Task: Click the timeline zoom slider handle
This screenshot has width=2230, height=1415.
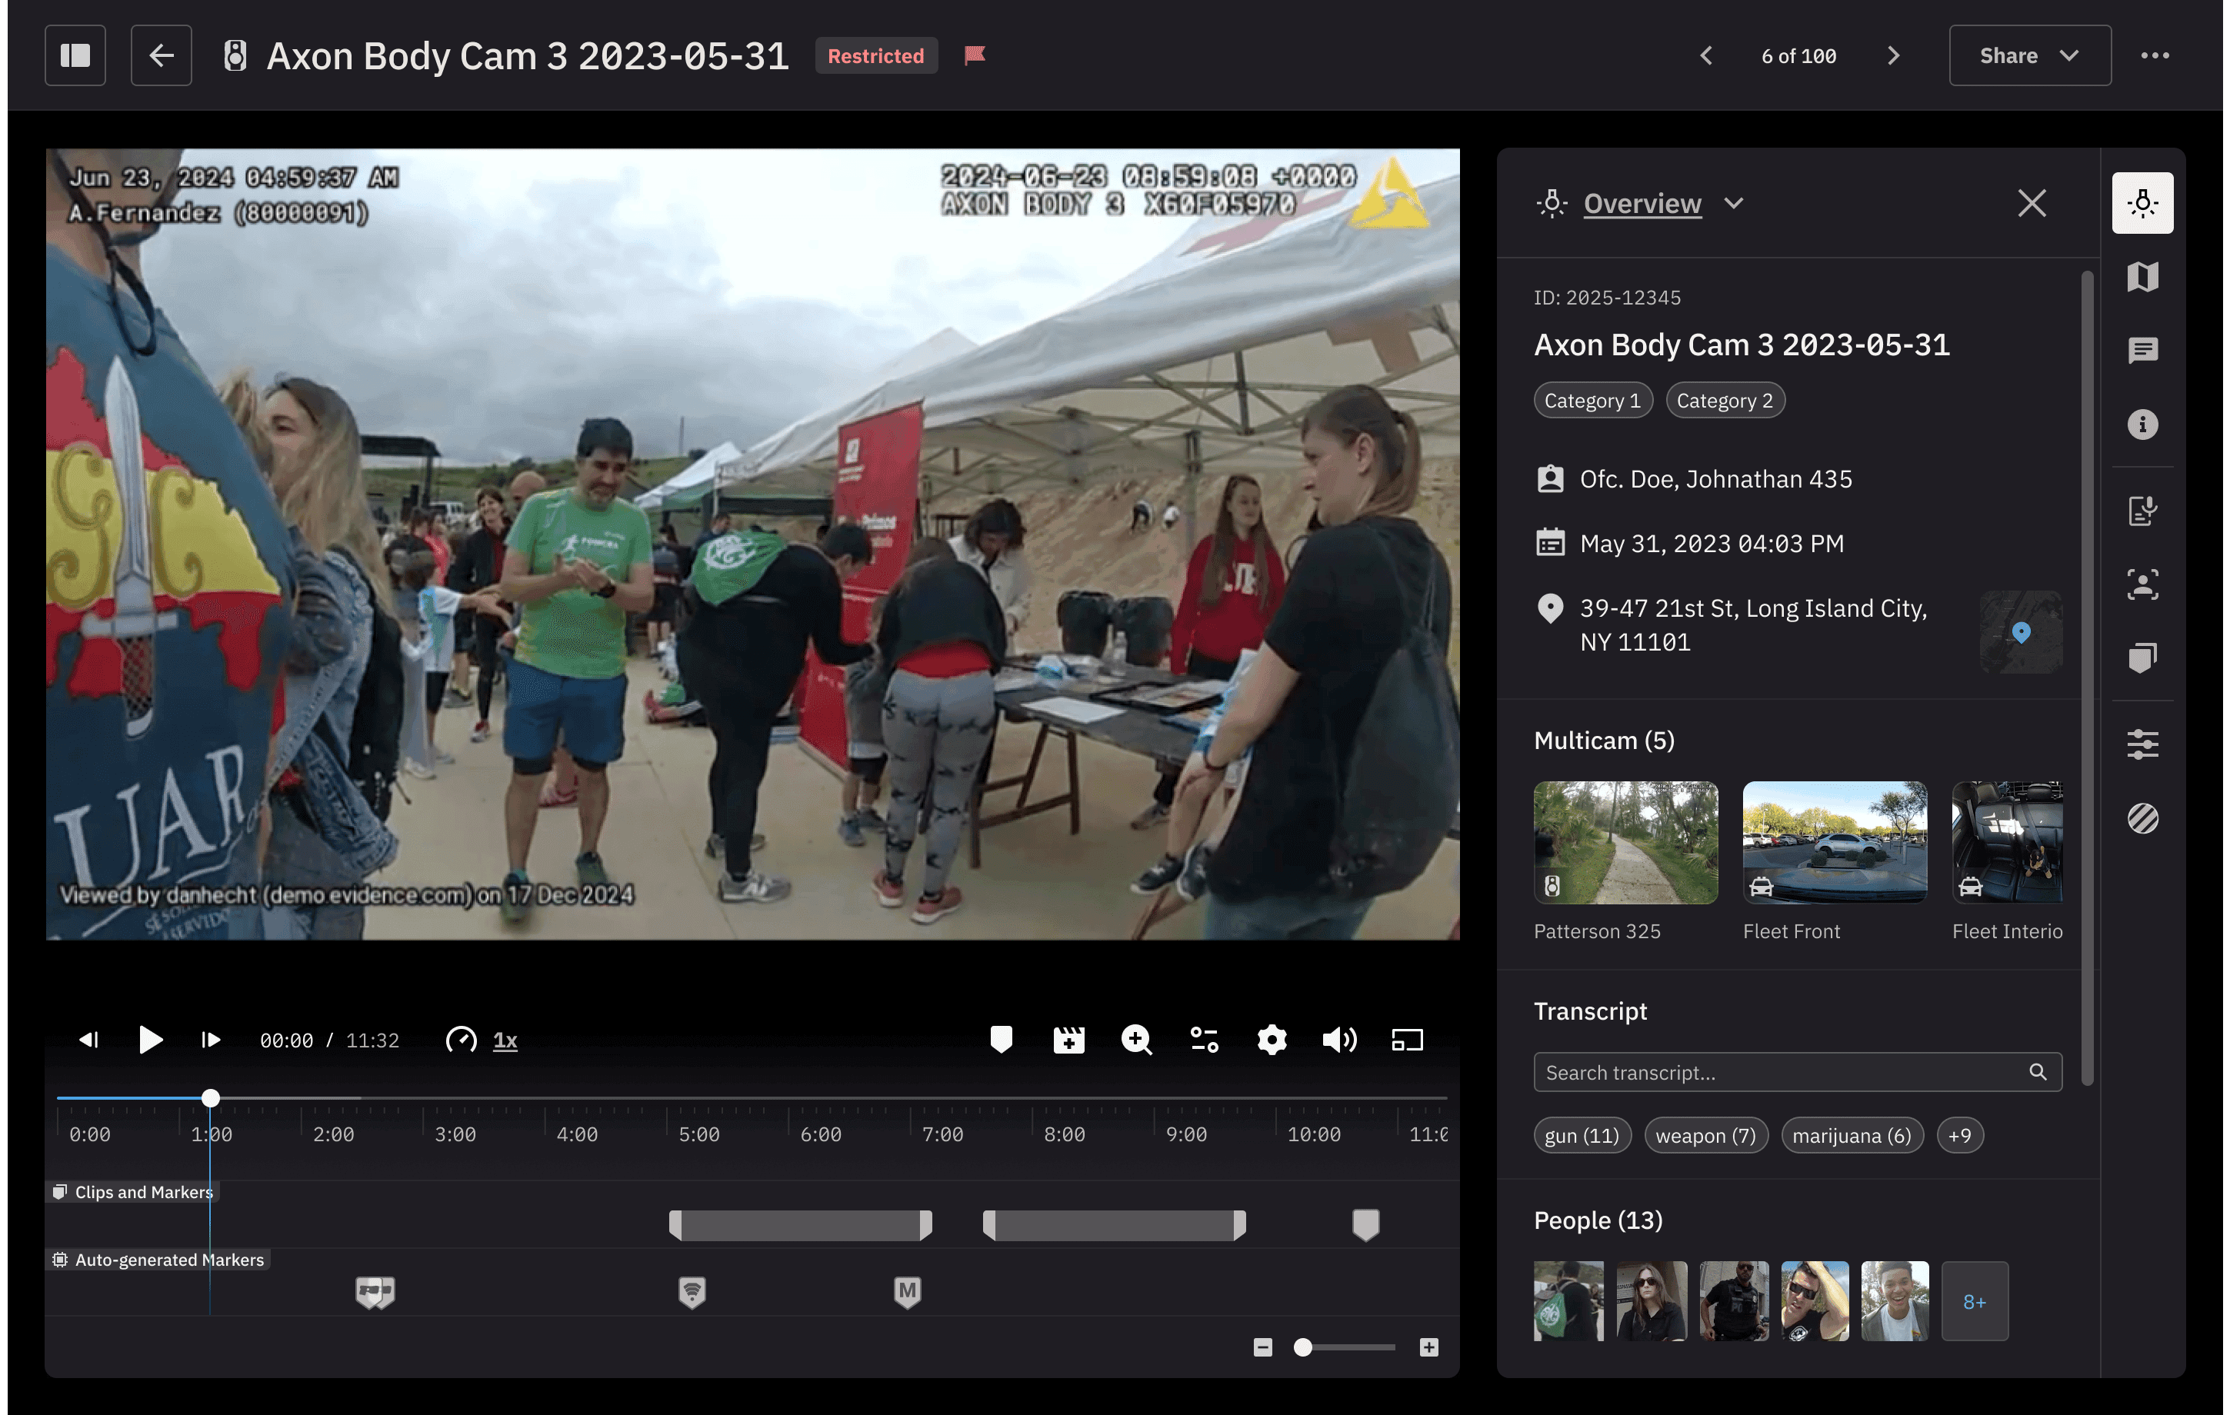Action: [x=1302, y=1347]
